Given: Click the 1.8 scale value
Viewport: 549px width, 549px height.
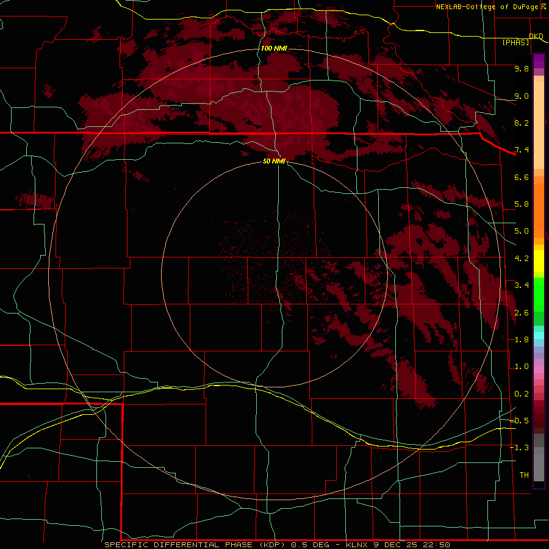Looking at the screenshot, I should point(522,340).
